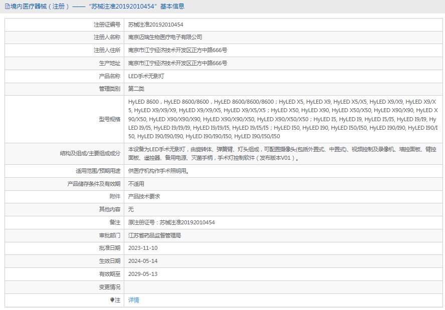The image size is (445, 310).
Task: Click effective date 2024-05-14
Action: [143, 261]
